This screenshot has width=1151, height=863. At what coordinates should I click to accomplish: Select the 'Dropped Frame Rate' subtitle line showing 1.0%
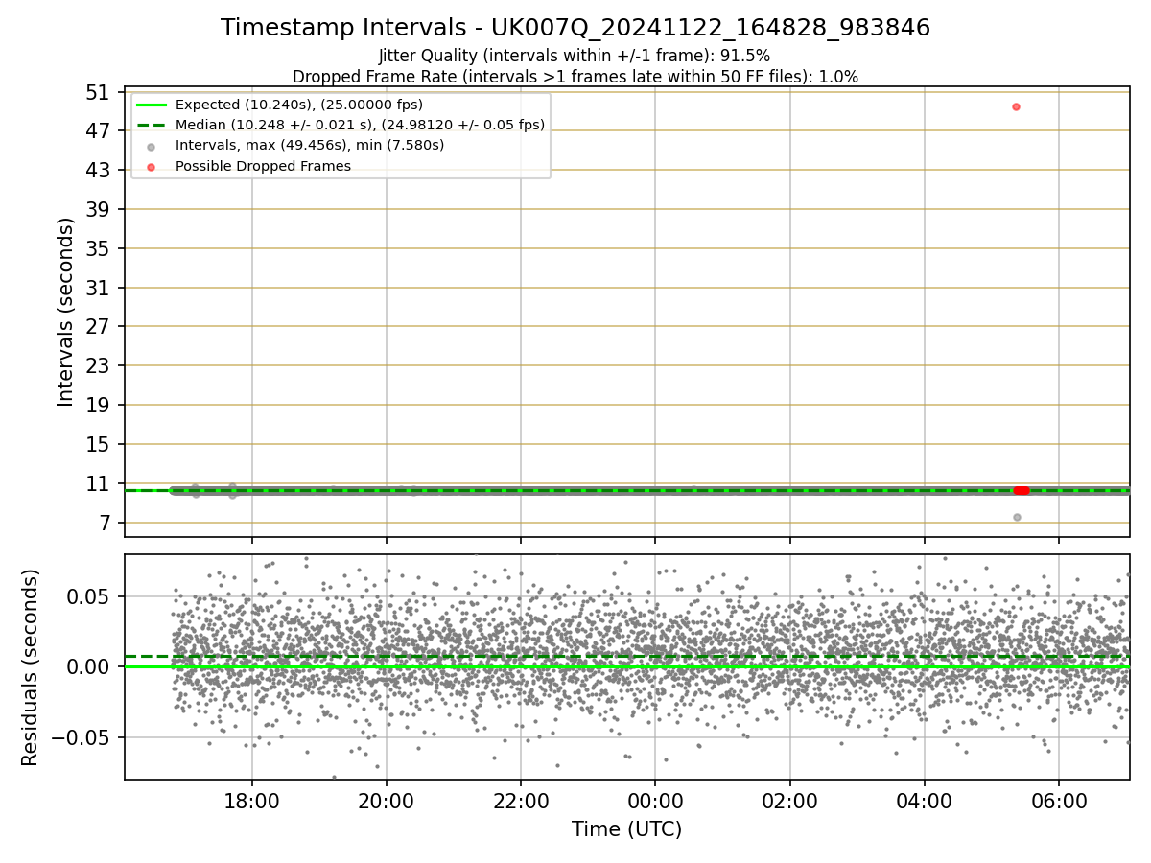[x=575, y=77]
